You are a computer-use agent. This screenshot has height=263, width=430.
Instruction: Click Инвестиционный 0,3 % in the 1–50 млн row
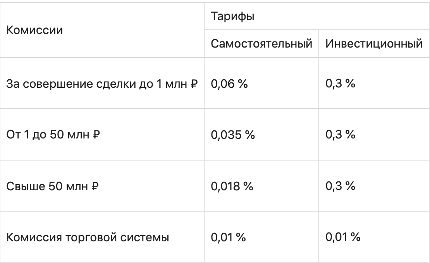click(x=341, y=135)
